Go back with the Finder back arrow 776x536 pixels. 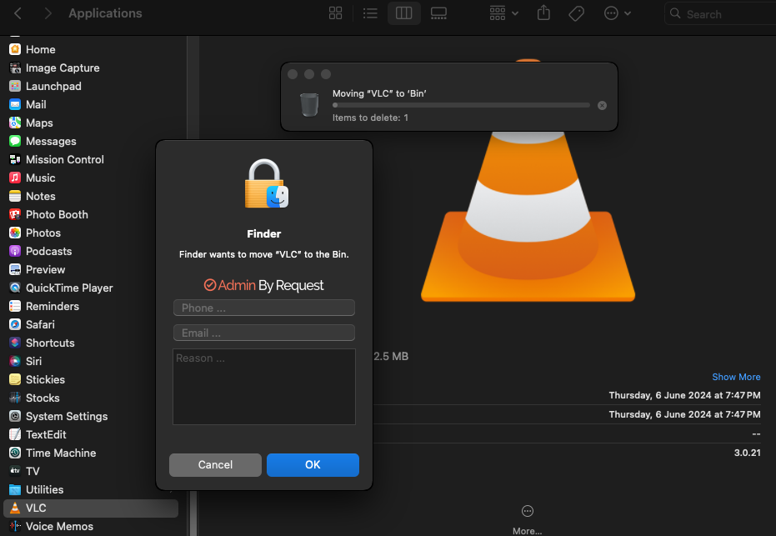click(18, 13)
